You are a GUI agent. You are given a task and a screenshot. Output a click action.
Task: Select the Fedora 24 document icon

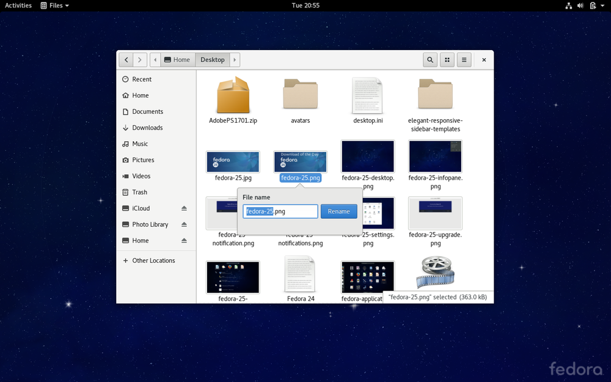(x=299, y=274)
